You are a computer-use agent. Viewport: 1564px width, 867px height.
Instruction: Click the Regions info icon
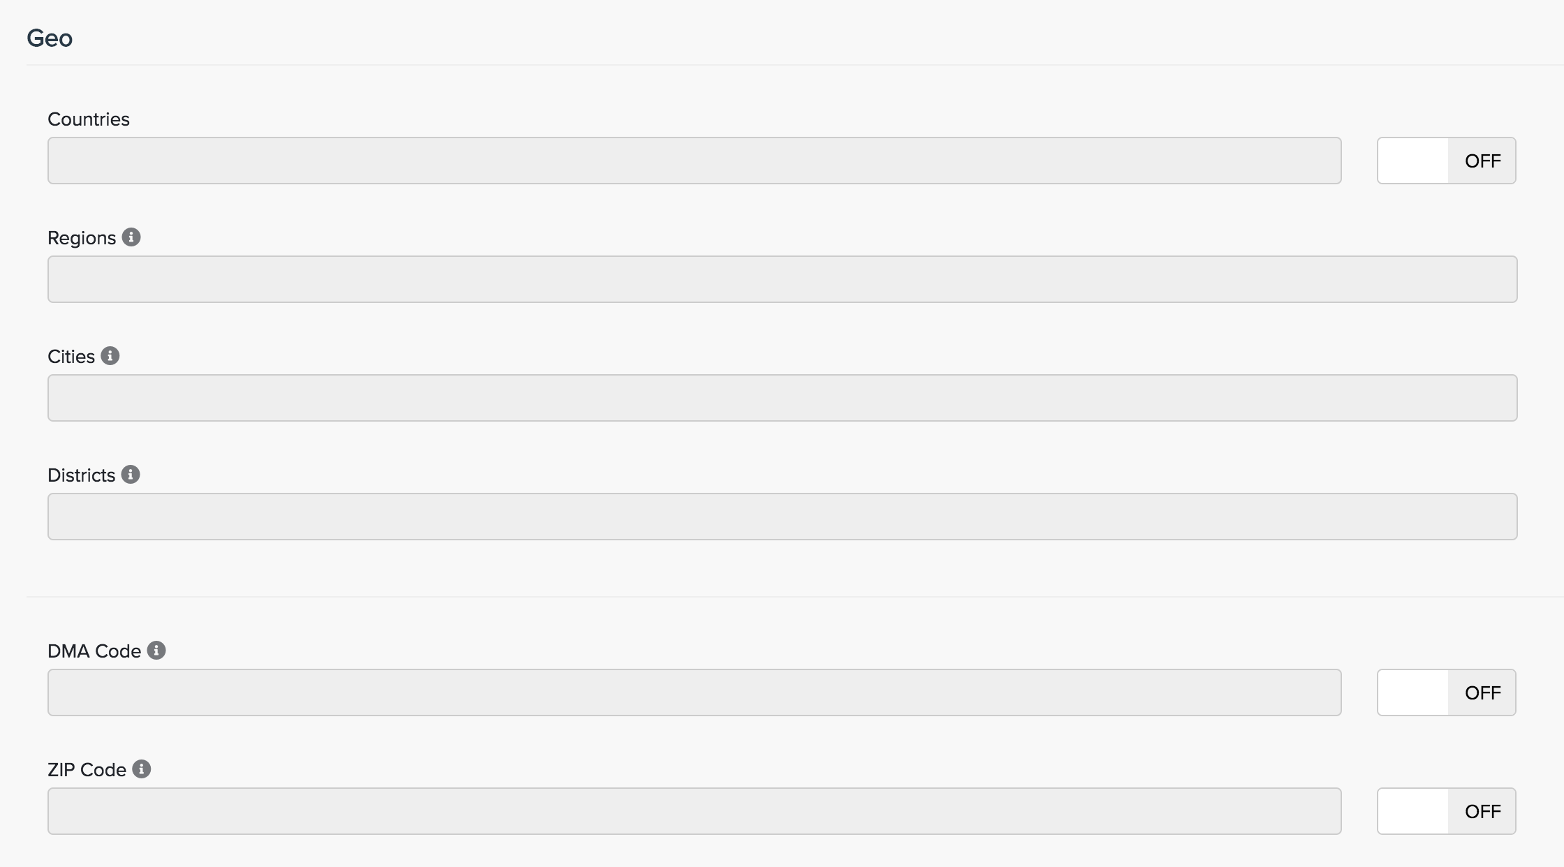pyautogui.click(x=131, y=237)
